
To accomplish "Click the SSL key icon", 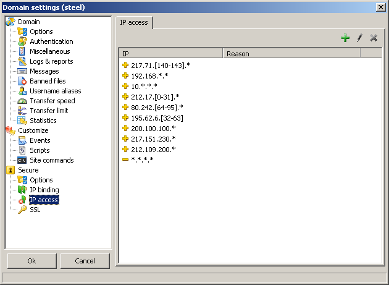I will (x=22, y=210).
